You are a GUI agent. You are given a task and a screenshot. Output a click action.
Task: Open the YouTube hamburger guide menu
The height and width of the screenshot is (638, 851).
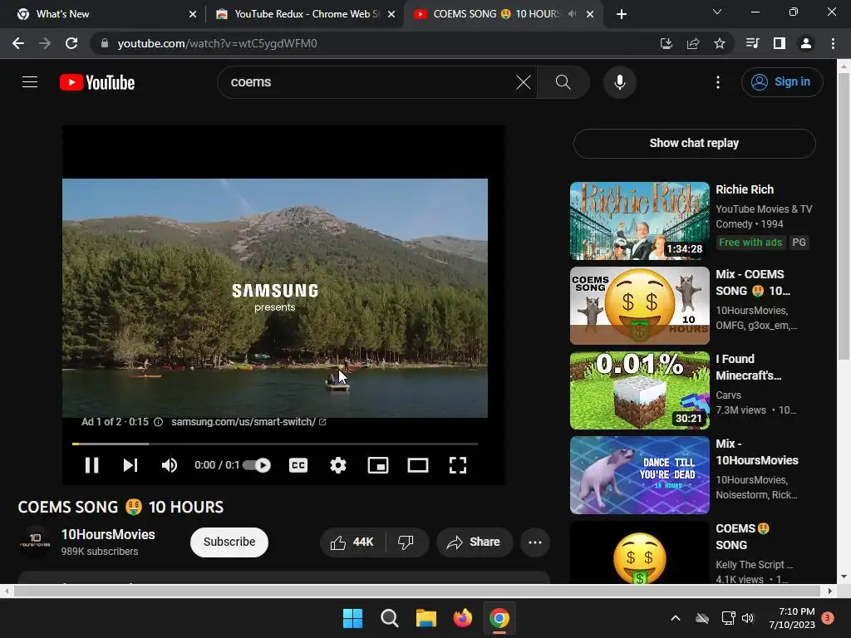30,82
